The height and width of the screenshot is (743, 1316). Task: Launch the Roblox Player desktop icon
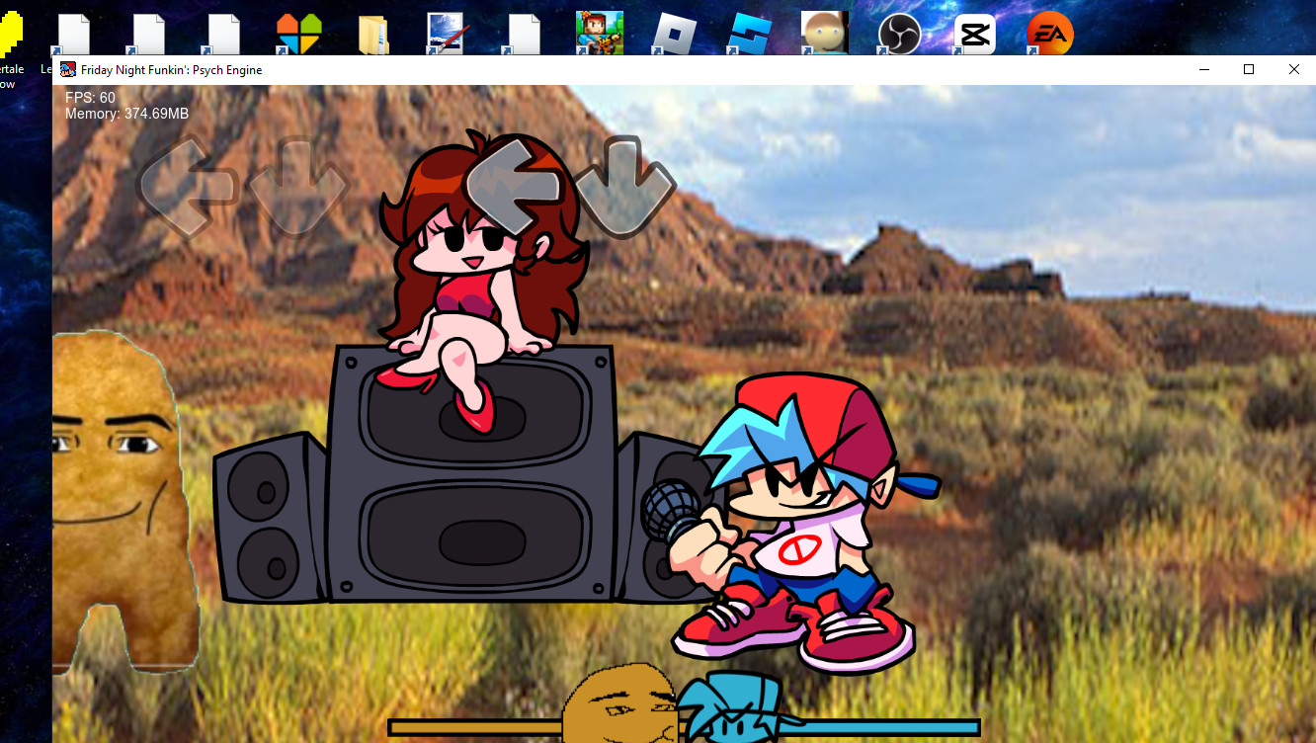(x=674, y=34)
